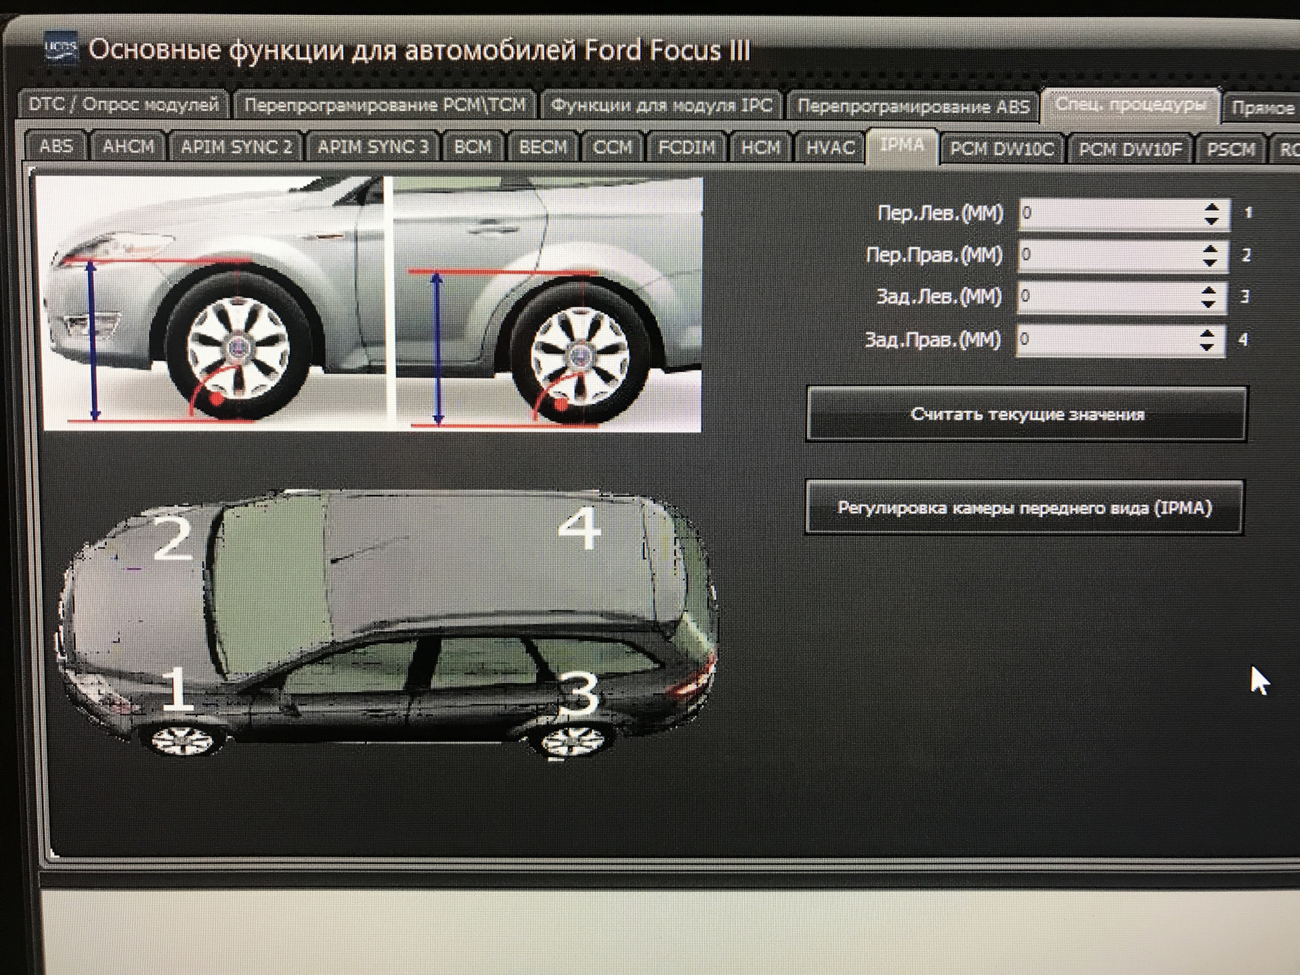Increase Пер.Лев.(ММ) with up arrow

tap(1212, 207)
